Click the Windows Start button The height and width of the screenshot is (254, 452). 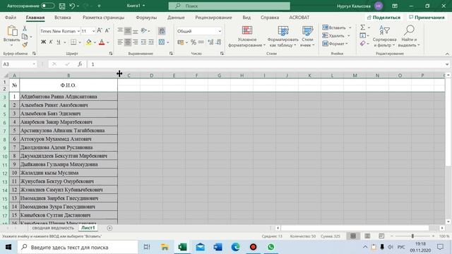tap(8, 247)
